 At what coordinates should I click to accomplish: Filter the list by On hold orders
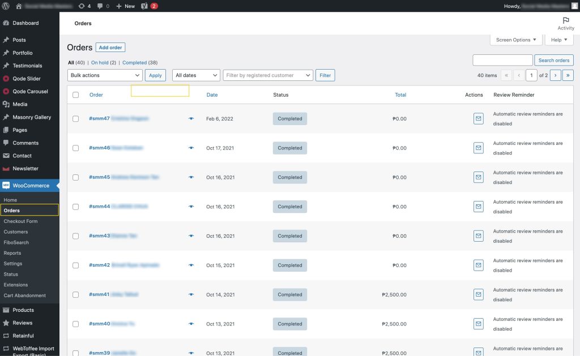tap(100, 63)
